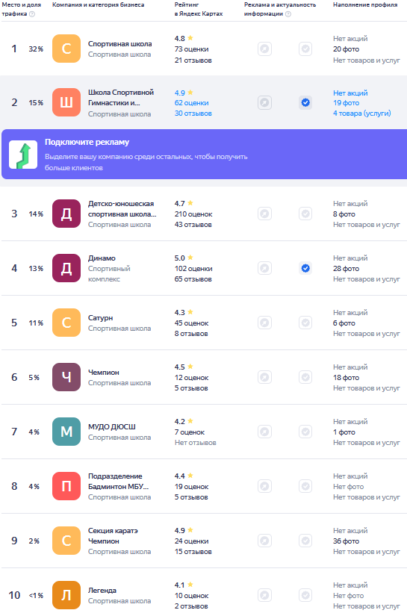Click '12 оценок' in the Чемпион row
The image size is (407, 616).
[x=192, y=378]
